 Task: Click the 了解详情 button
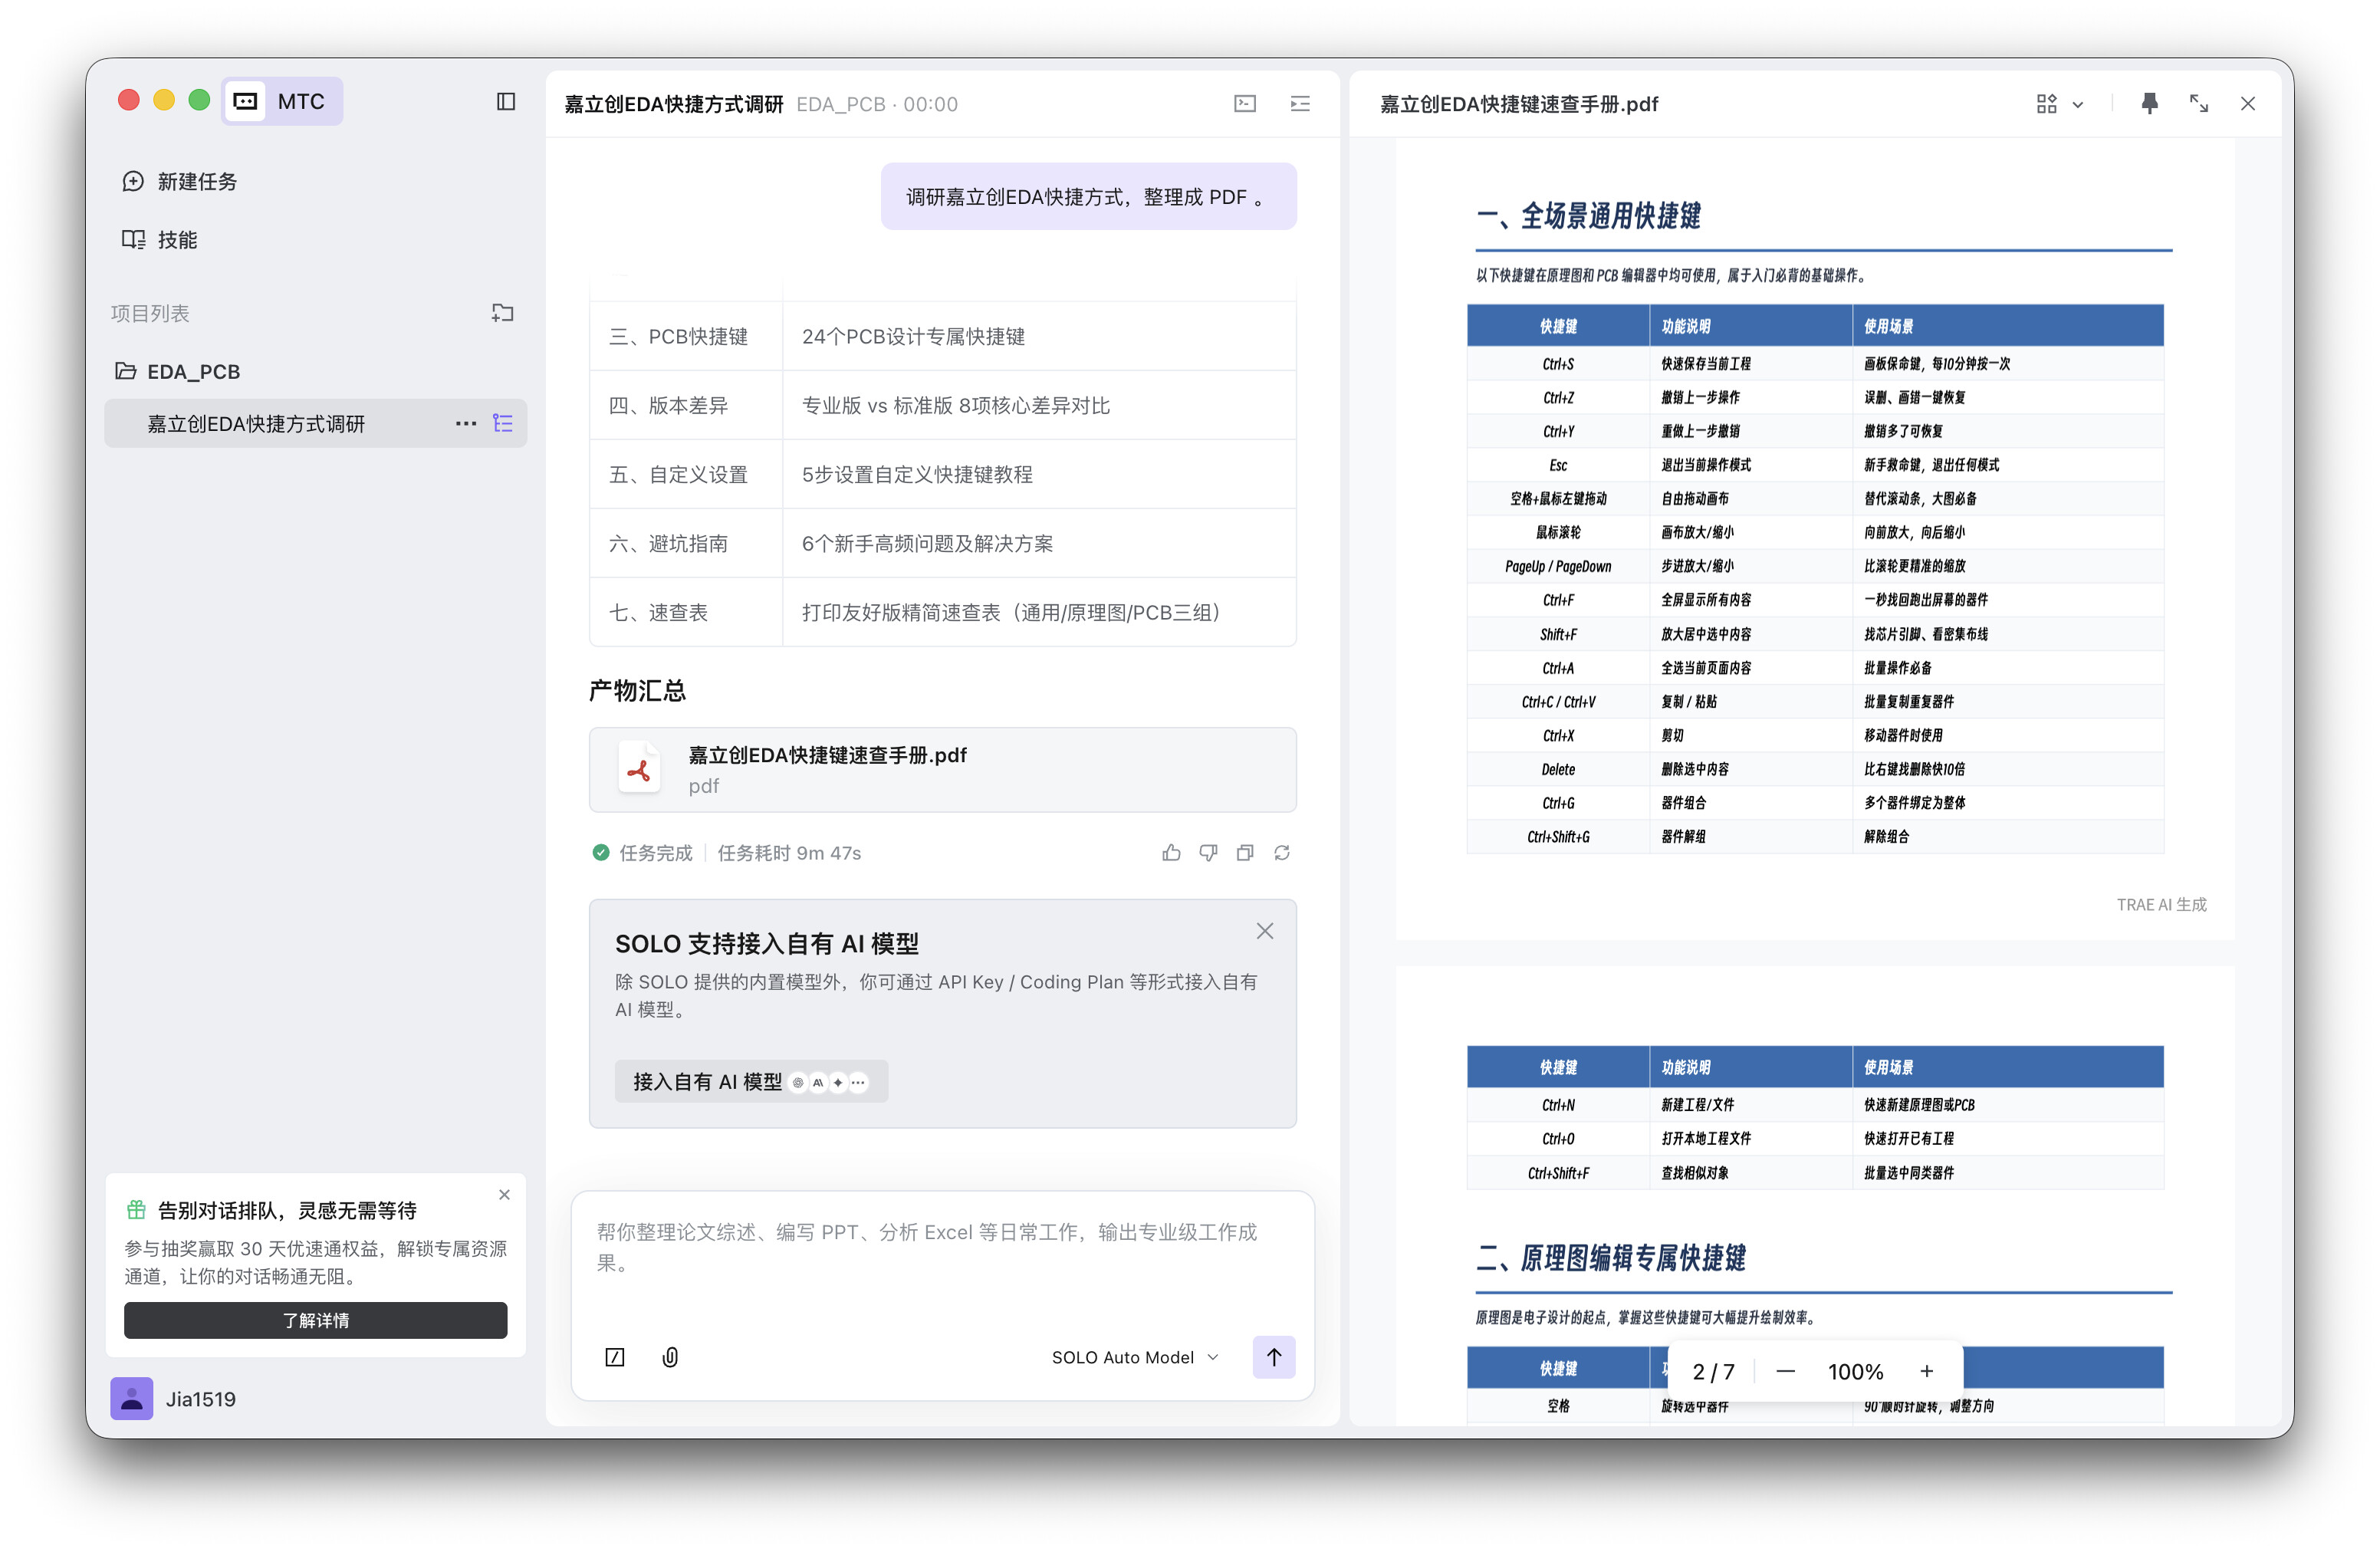[315, 1320]
